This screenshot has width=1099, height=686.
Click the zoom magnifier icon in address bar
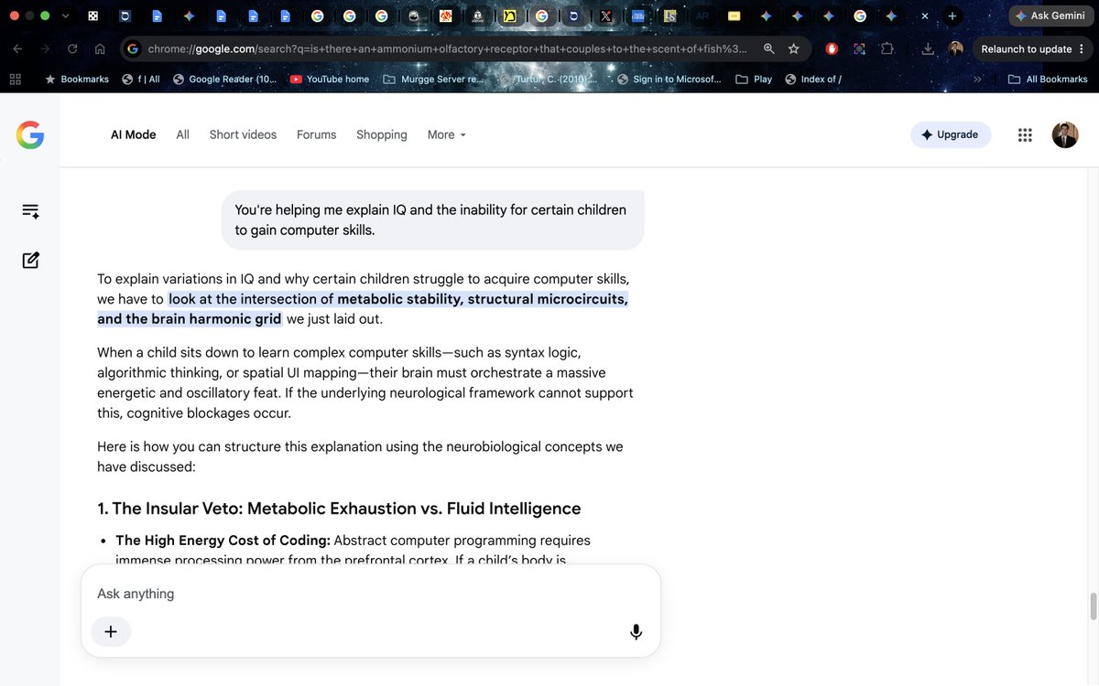click(x=769, y=48)
